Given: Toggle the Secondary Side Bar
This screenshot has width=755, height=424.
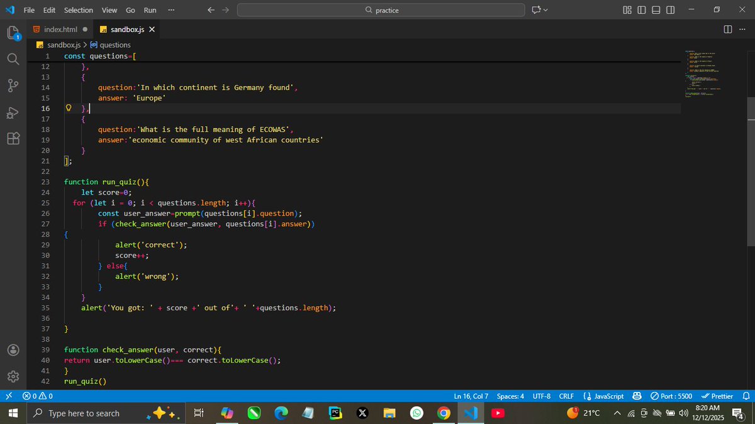Looking at the screenshot, I should pos(669,10).
